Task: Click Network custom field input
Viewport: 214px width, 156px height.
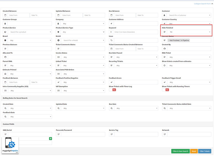Action: click(x=189, y=134)
